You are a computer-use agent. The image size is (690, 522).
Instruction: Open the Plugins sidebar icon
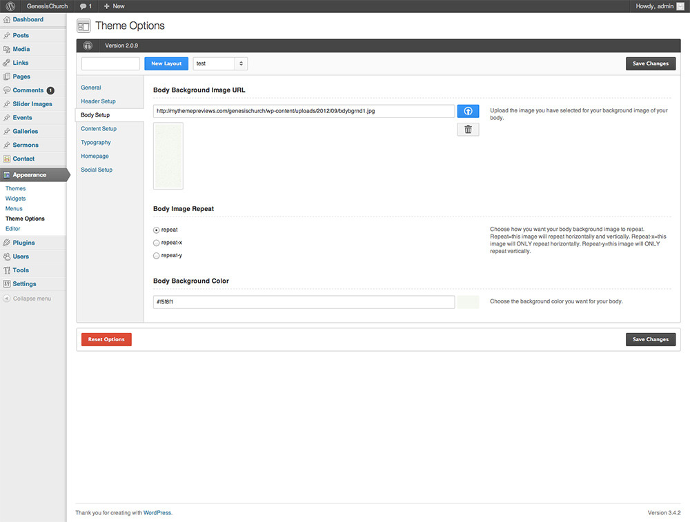click(7, 243)
